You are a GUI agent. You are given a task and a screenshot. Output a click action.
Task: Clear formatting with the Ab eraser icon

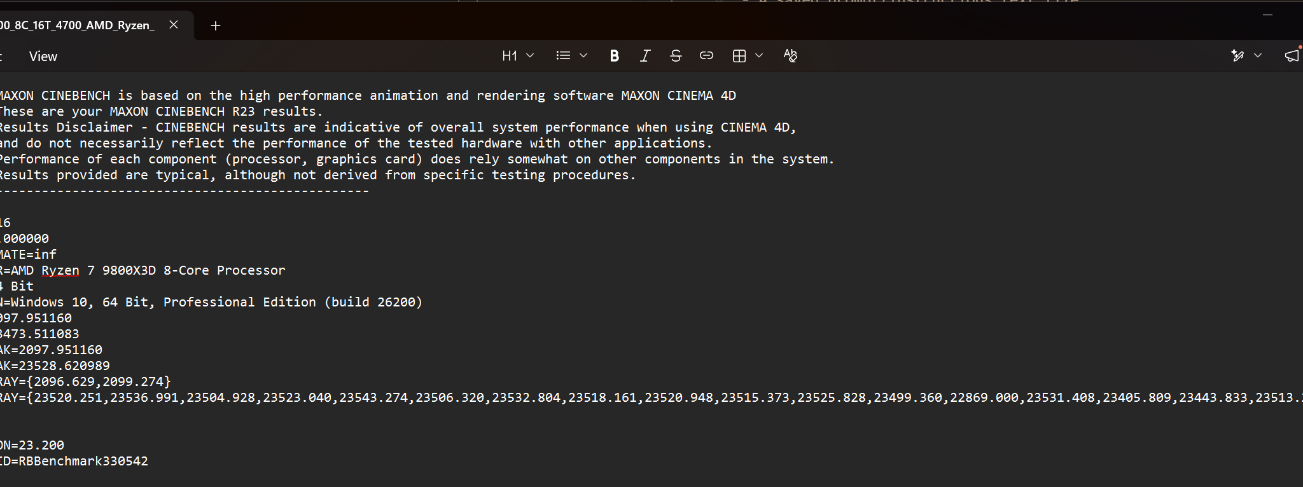pyautogui.click(x=790, y=56)
